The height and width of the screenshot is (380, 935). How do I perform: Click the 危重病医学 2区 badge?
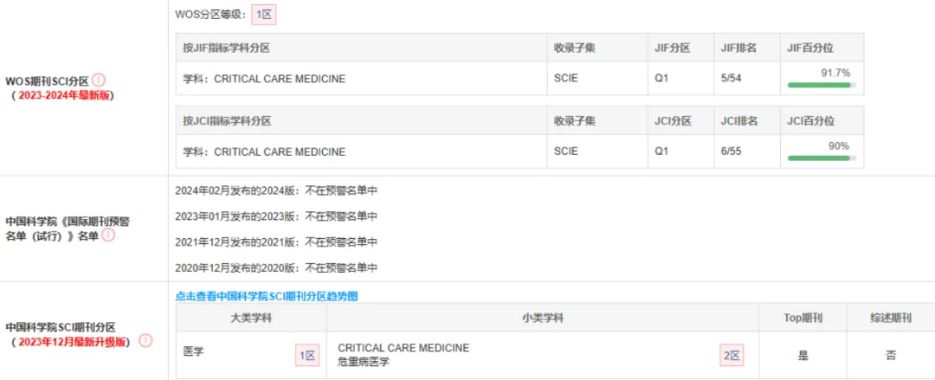(731, 356)
